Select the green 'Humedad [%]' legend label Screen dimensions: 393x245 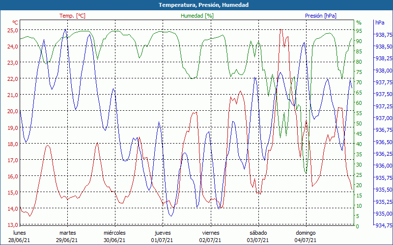click(197, 16)
